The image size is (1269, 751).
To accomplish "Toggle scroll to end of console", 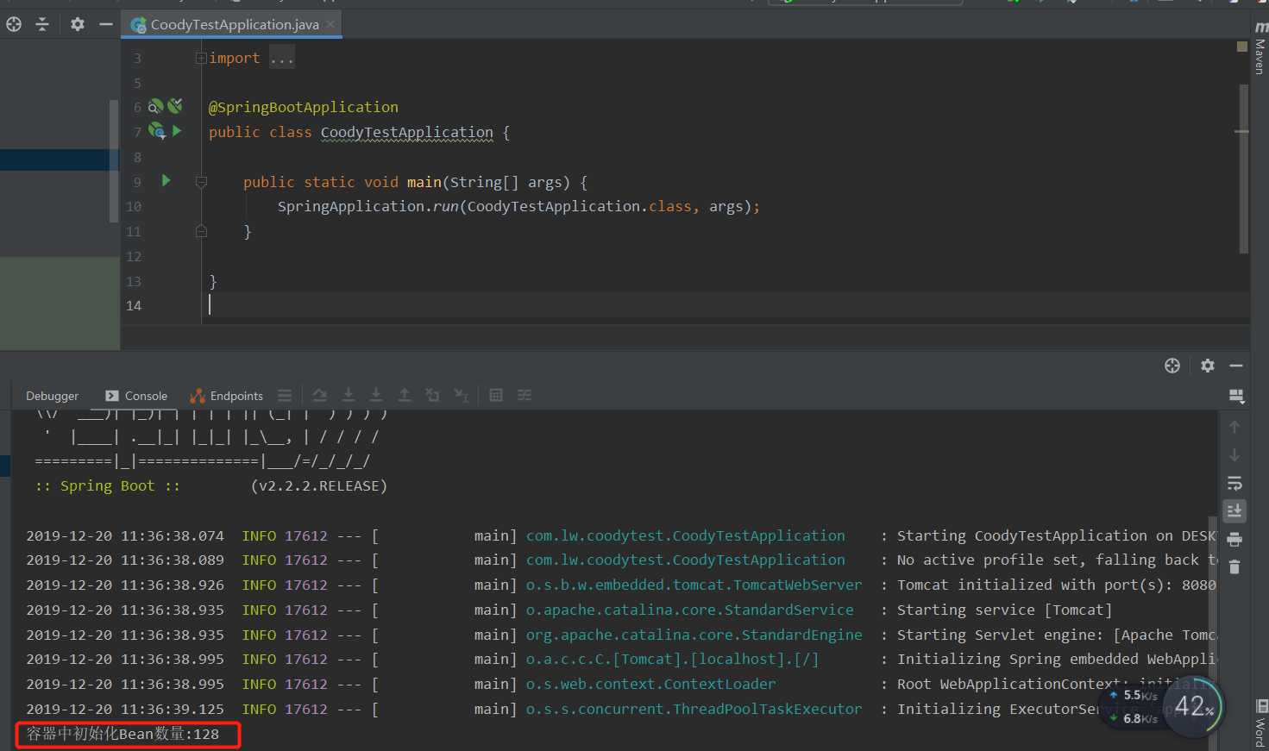I will click(1234, 510).
